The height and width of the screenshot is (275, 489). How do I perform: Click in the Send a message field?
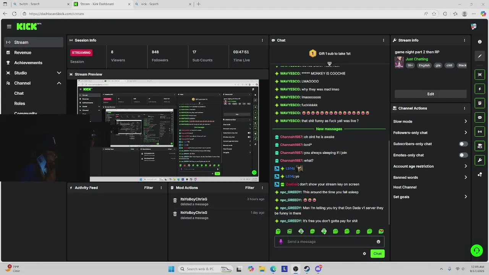coord(329,241)
